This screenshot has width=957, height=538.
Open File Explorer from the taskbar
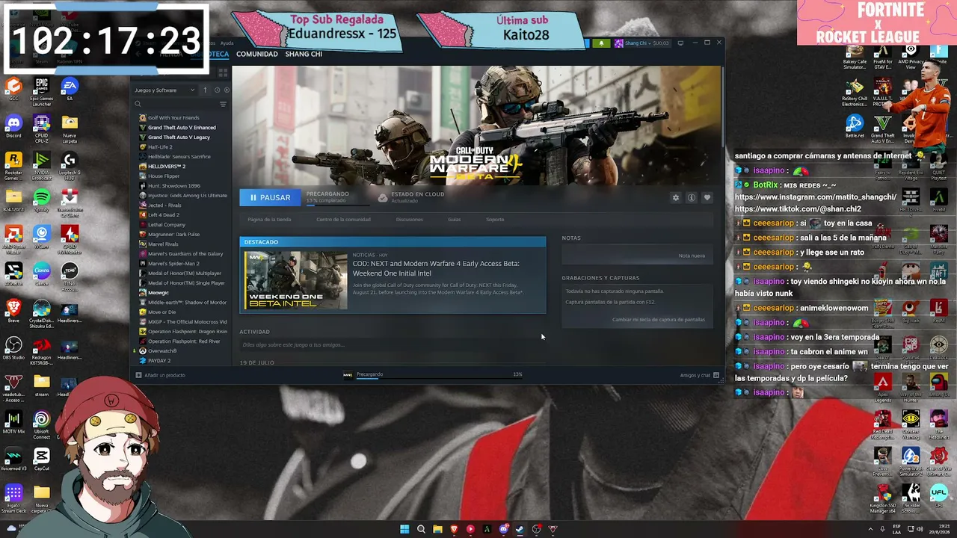[437, 529]
